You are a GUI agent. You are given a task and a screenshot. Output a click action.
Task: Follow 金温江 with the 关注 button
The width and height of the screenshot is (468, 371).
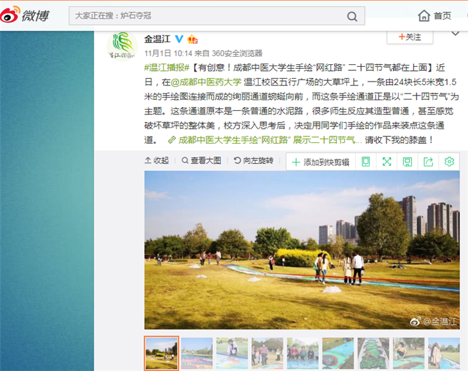tap(409, 37)
